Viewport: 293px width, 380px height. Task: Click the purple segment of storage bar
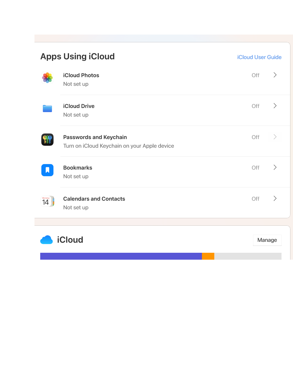pos(121,256)
